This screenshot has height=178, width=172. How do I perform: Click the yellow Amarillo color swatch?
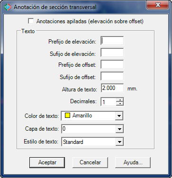(x=67, y=116)
